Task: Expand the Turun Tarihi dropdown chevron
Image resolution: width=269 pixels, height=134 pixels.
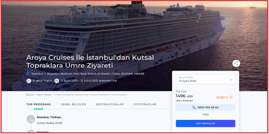Action: point(231,80)
